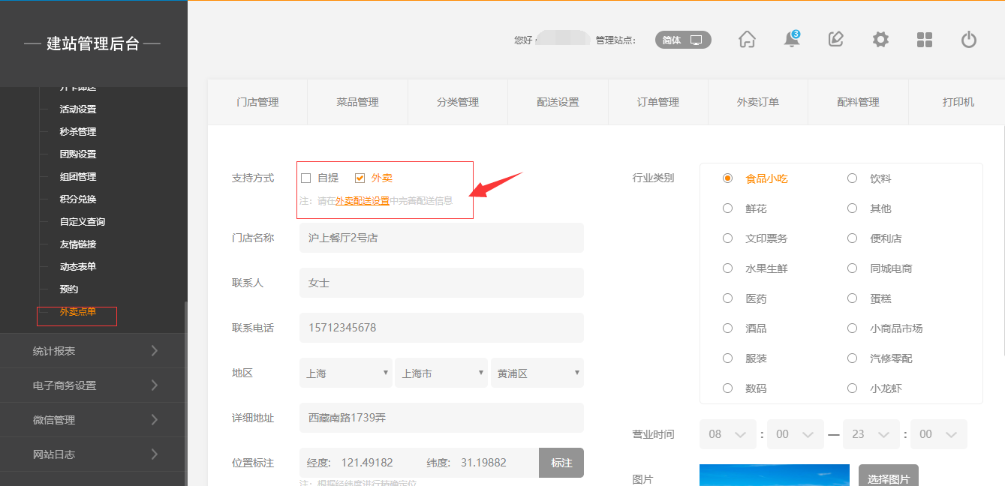Open the settings gear icon
Screen dimensions: 1005x486
(x=880, y=40)
